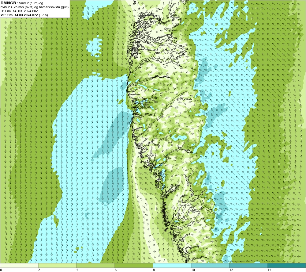Select the darkest teal segment above 14
The width and height of the screenshot is (306, 272).
click(x=287, y=265)
